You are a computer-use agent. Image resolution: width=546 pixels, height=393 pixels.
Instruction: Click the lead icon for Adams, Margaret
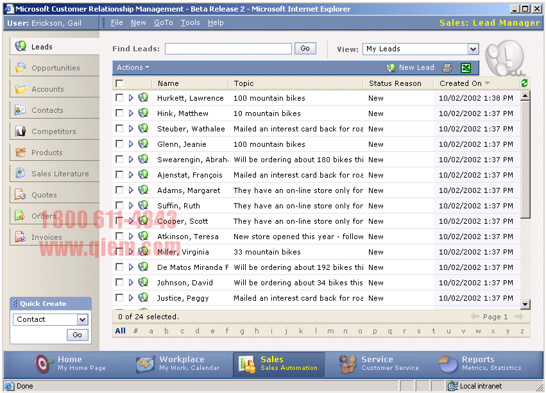tap(143, 190)
